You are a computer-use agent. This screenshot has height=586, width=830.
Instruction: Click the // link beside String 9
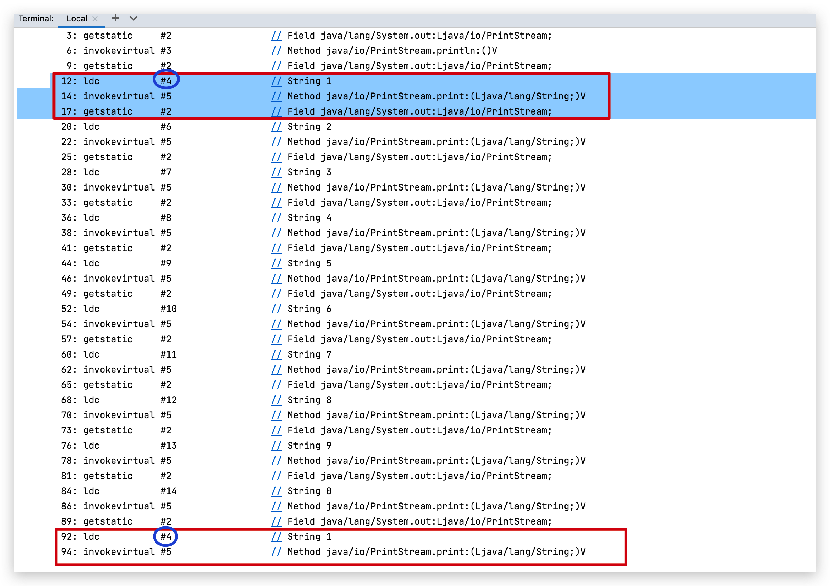coord(276,446)
